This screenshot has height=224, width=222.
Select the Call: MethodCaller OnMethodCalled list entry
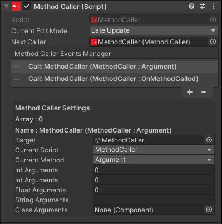tap(115, 79)
